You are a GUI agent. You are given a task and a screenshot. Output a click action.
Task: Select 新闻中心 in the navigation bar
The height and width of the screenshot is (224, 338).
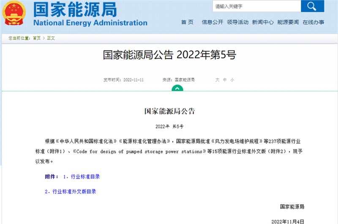(x=263, y=22)
